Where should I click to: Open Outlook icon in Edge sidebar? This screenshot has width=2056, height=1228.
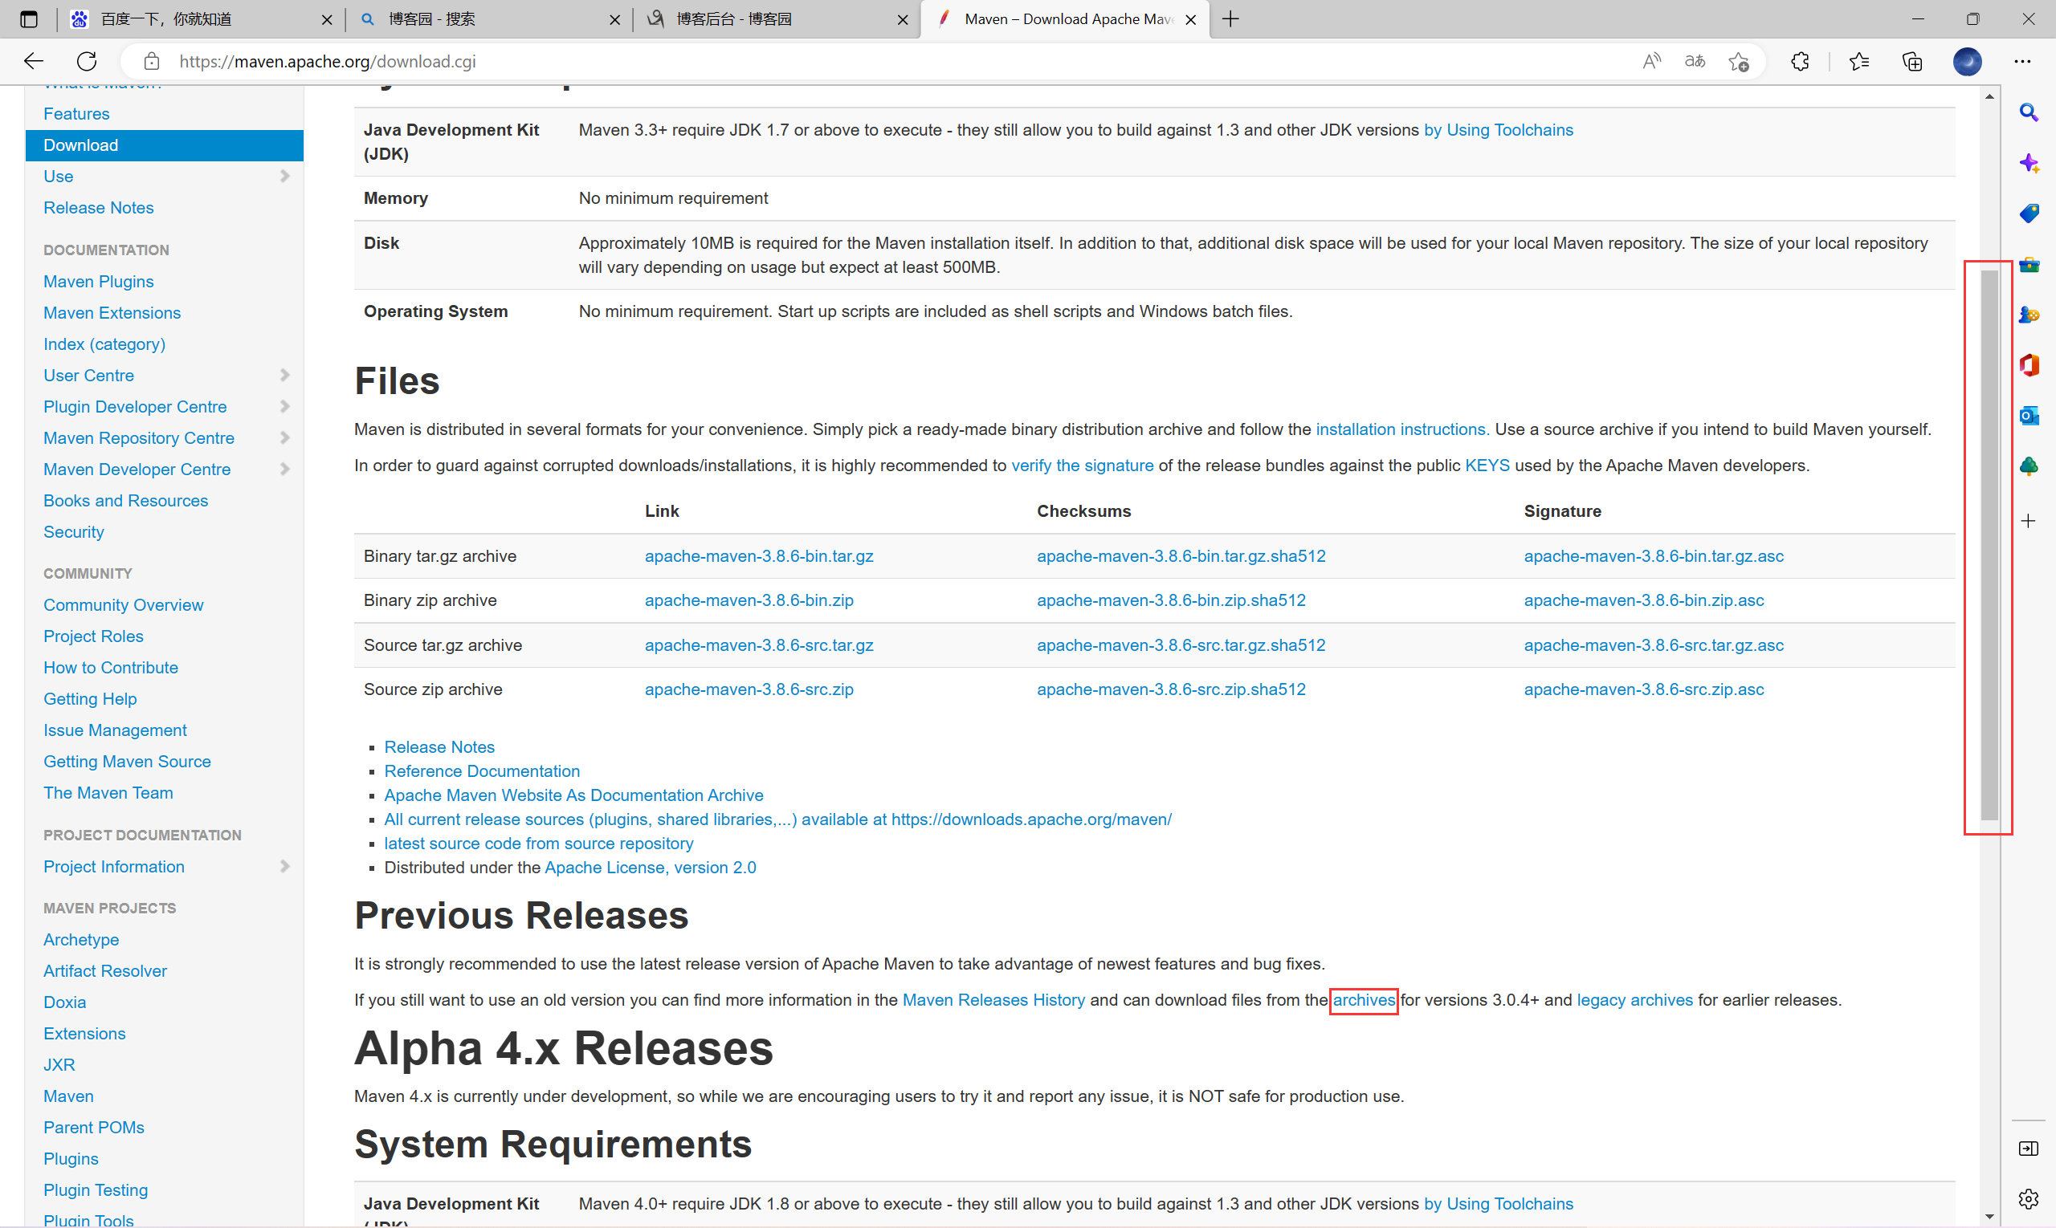2028,416
